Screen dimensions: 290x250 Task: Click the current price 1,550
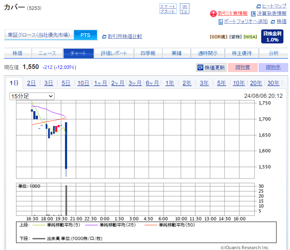click(x=31, y=67)
